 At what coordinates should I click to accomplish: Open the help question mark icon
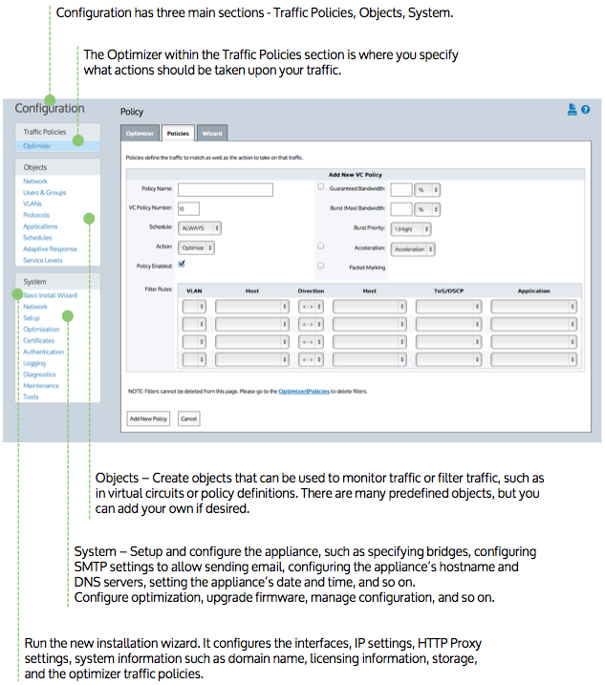click(585, 110)
